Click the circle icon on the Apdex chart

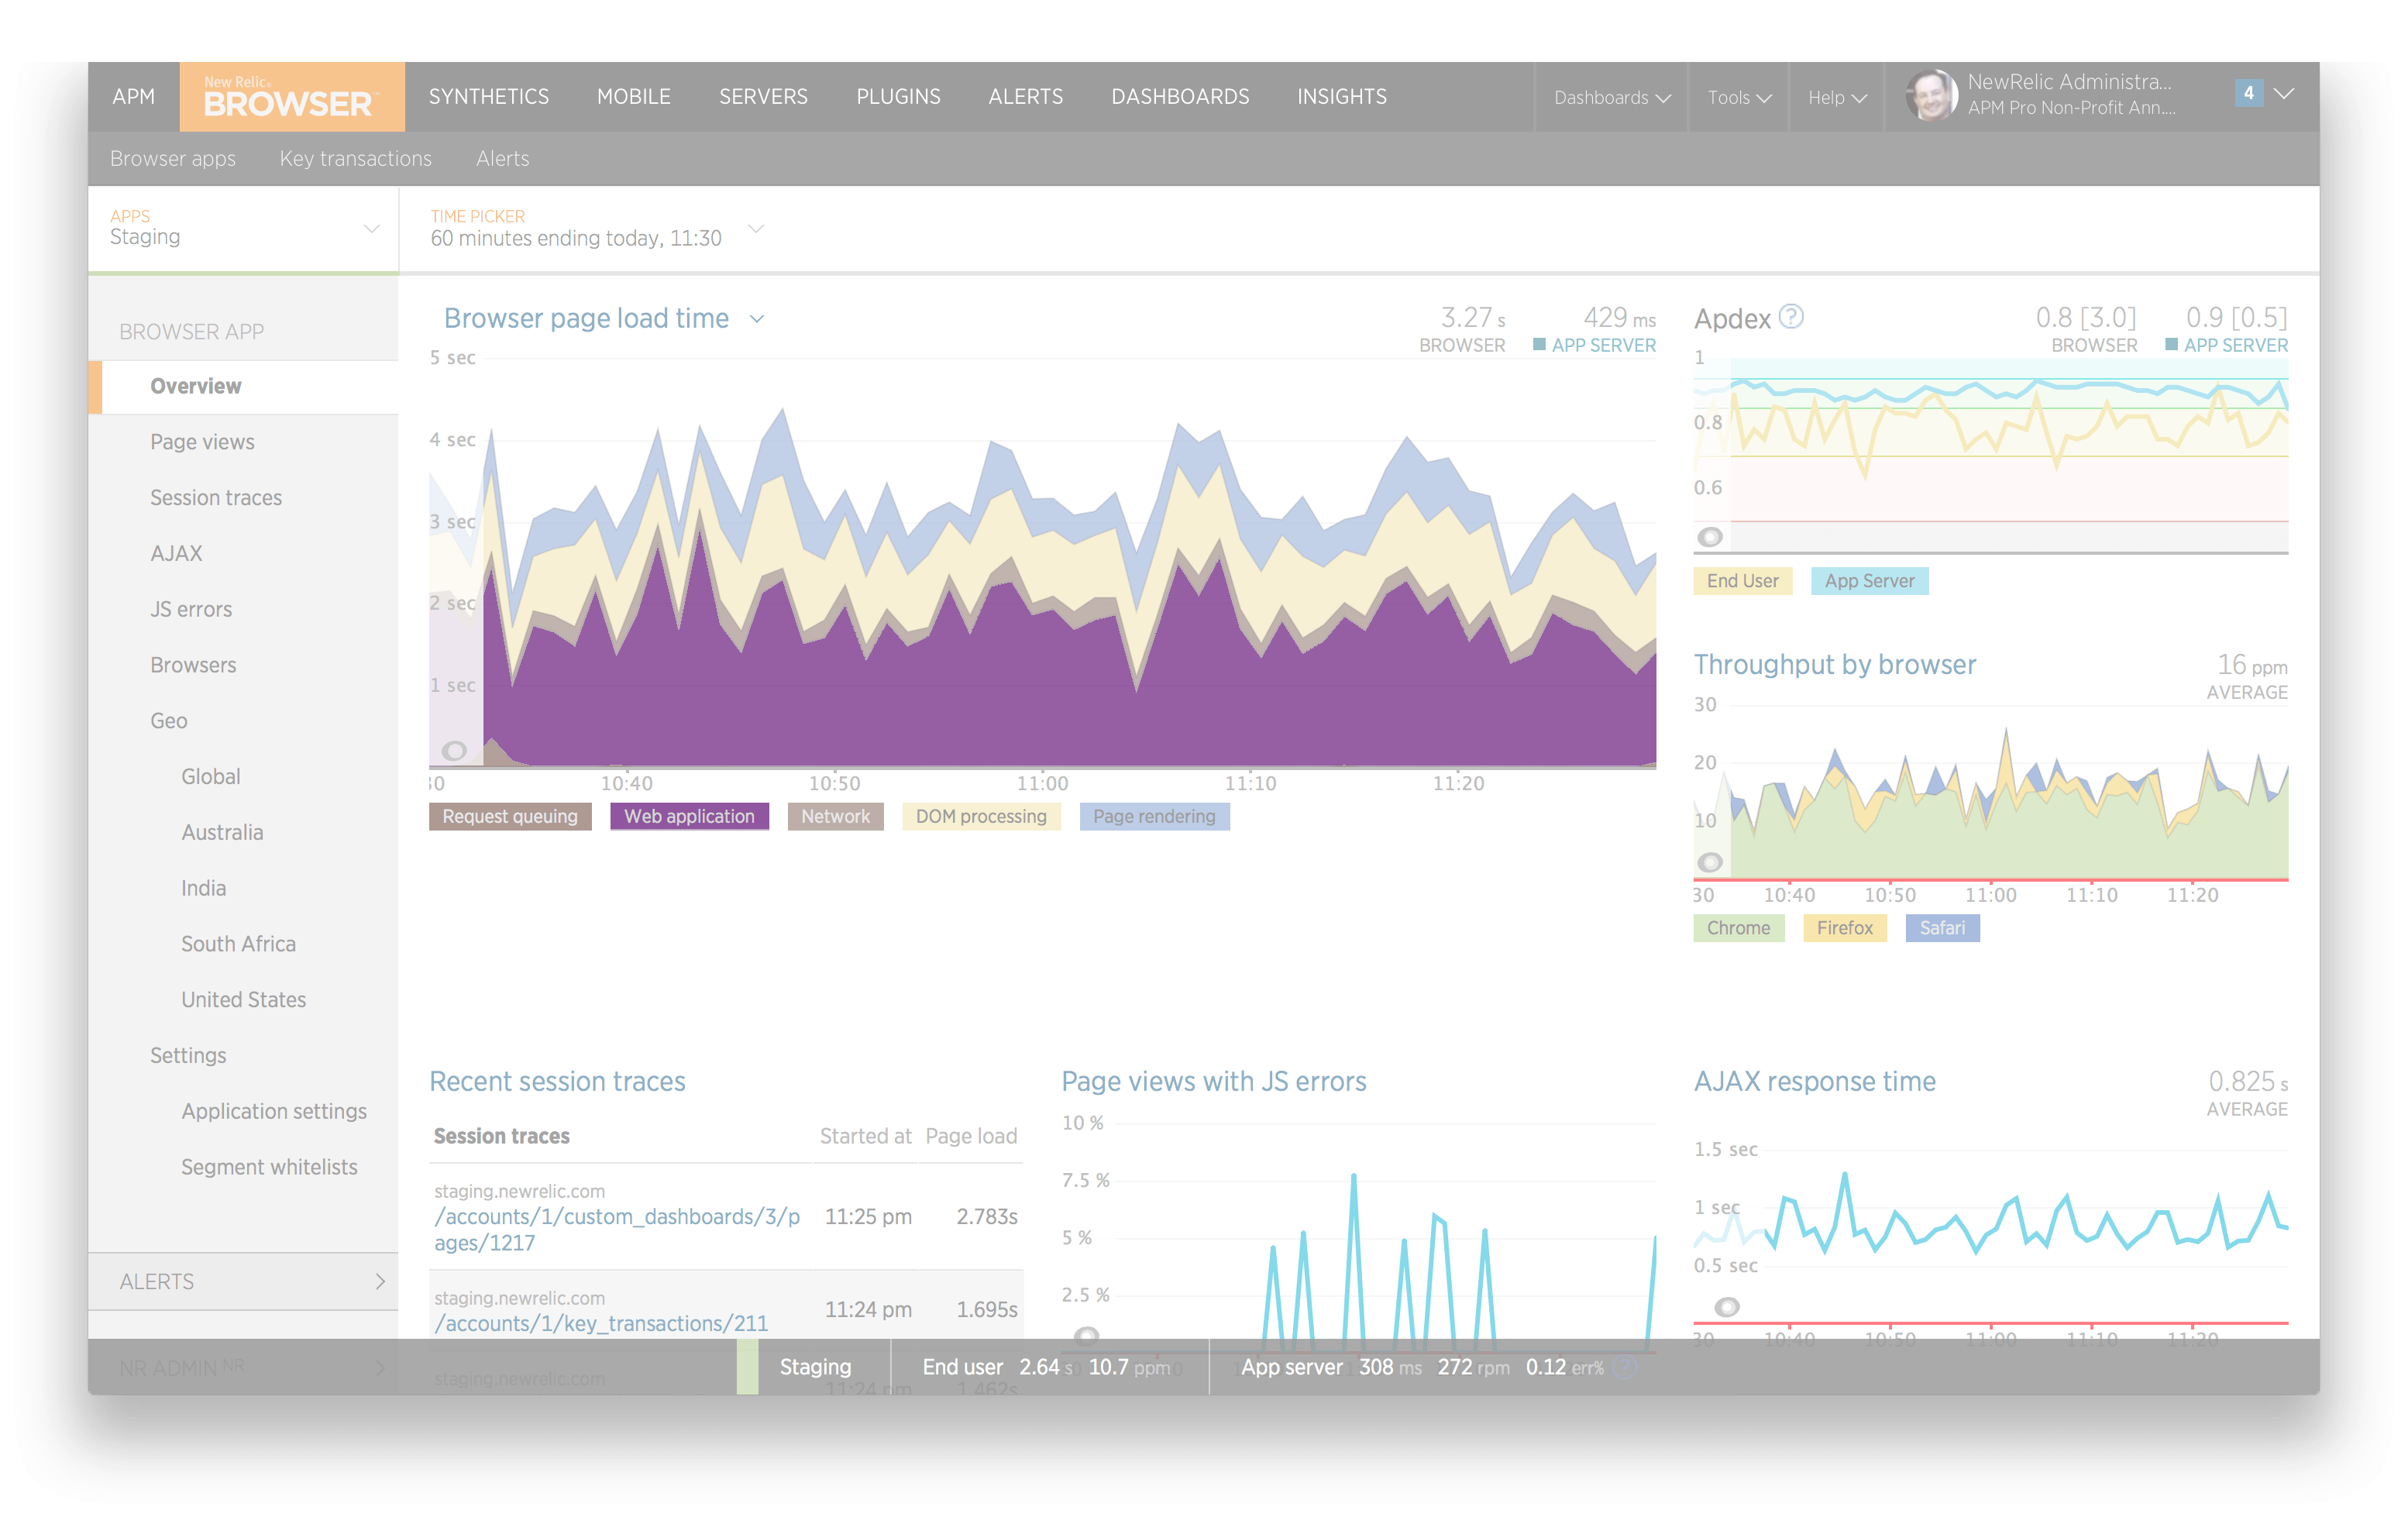(1710, 537)
